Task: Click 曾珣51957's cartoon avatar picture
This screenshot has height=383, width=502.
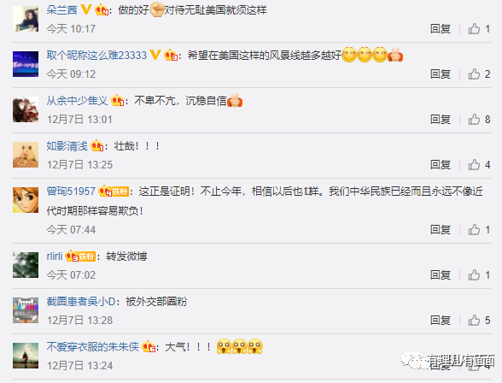Action: pyautogui.click(x=26, y=200)
